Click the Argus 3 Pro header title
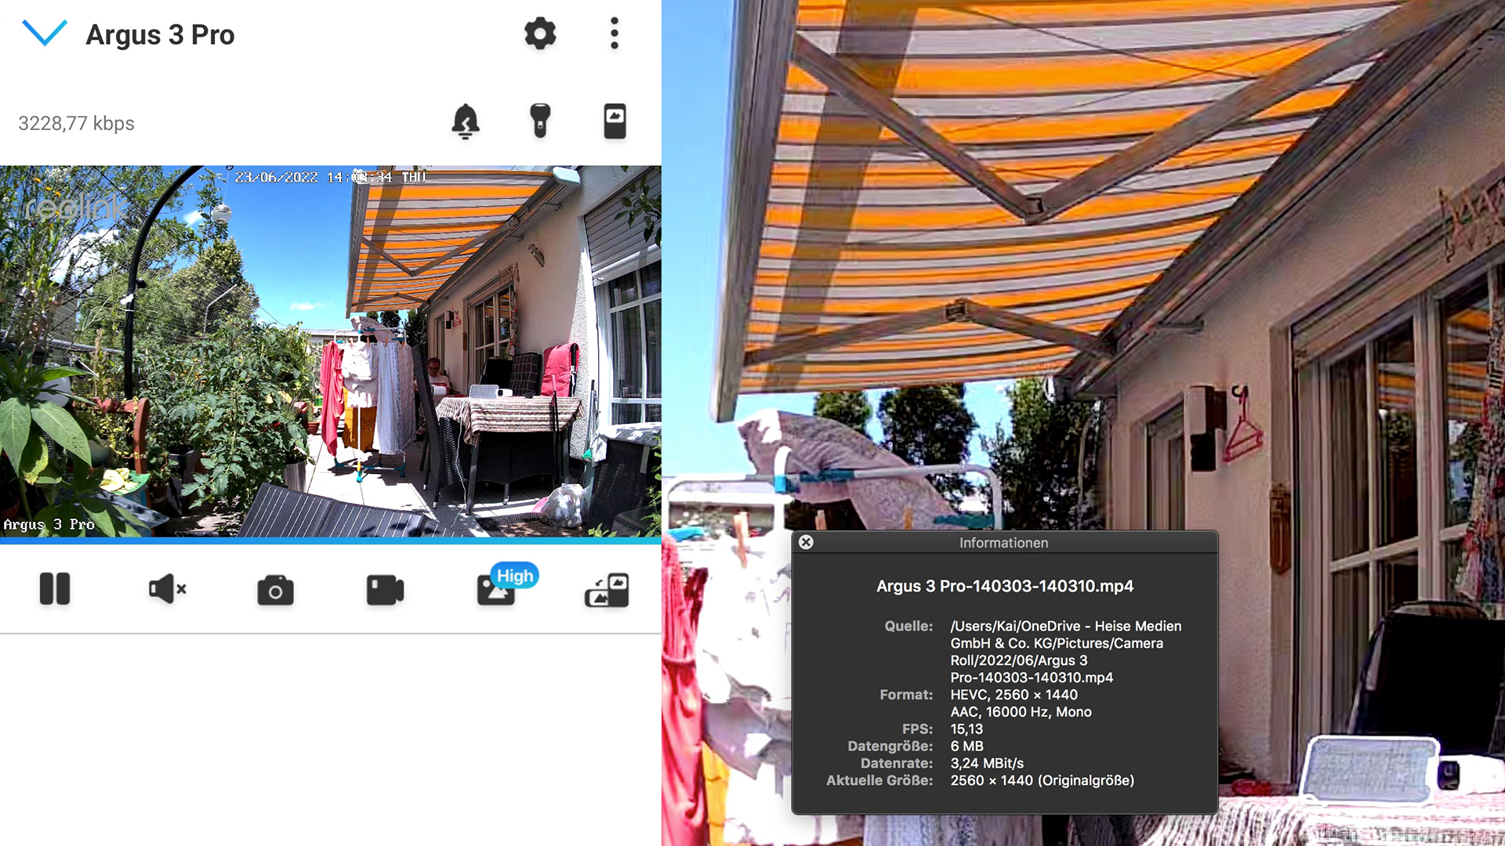1505x846 pixels. (160, 35)
